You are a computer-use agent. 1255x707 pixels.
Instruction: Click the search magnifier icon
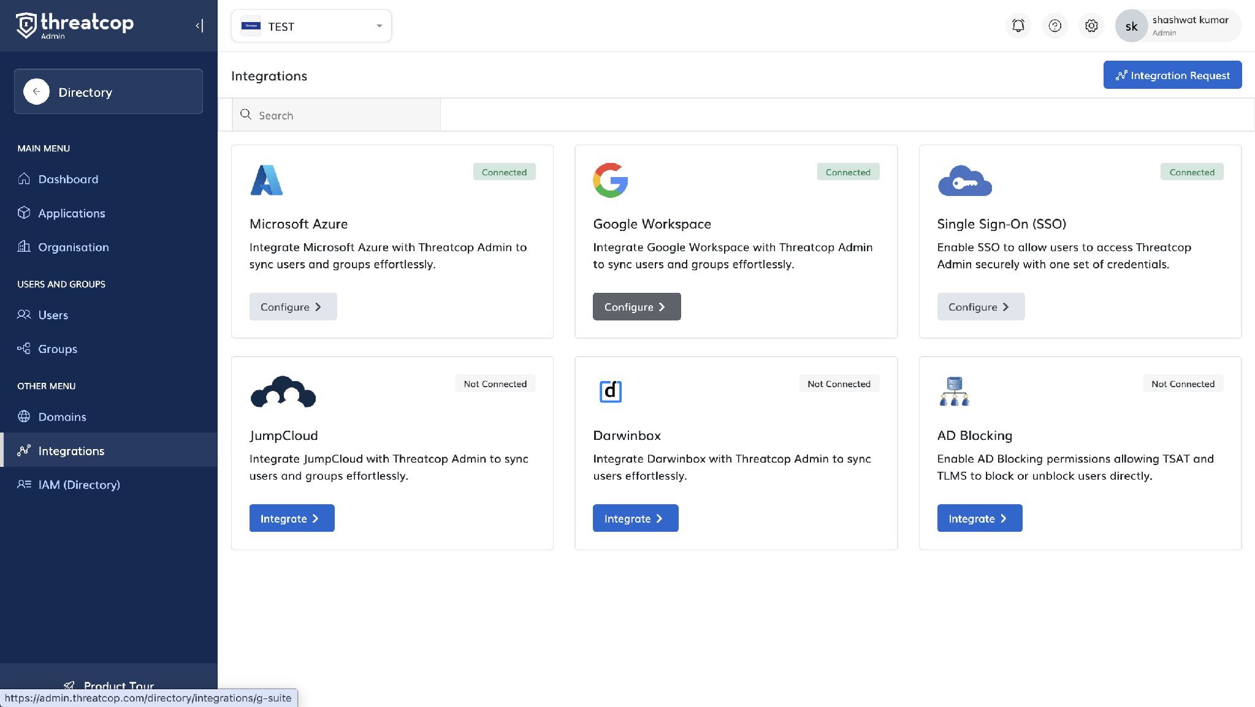(x=246, y=115)
